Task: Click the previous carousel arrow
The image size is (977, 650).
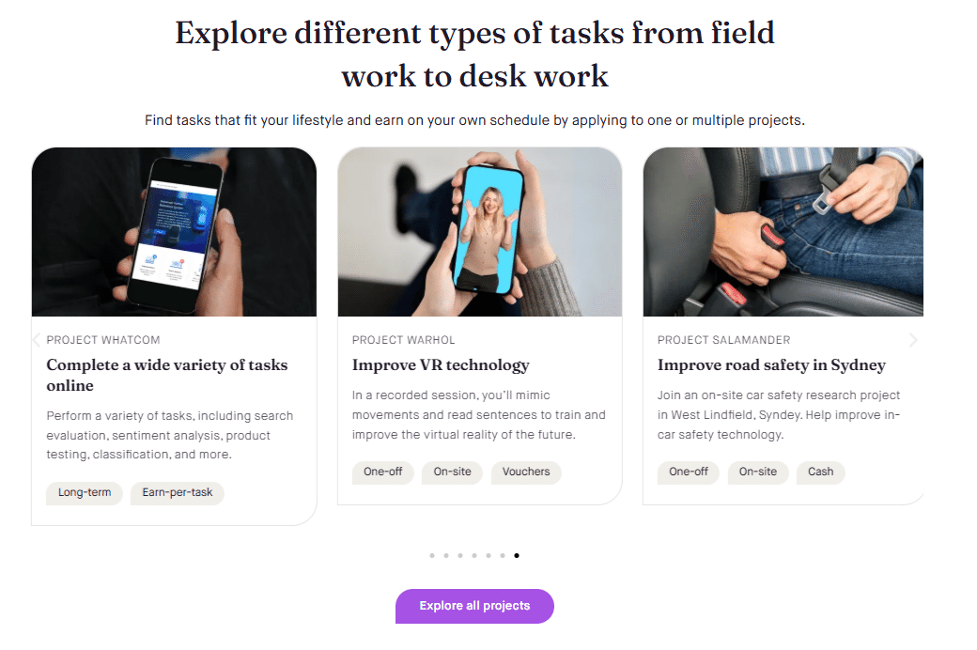Action: coord(36,340)
